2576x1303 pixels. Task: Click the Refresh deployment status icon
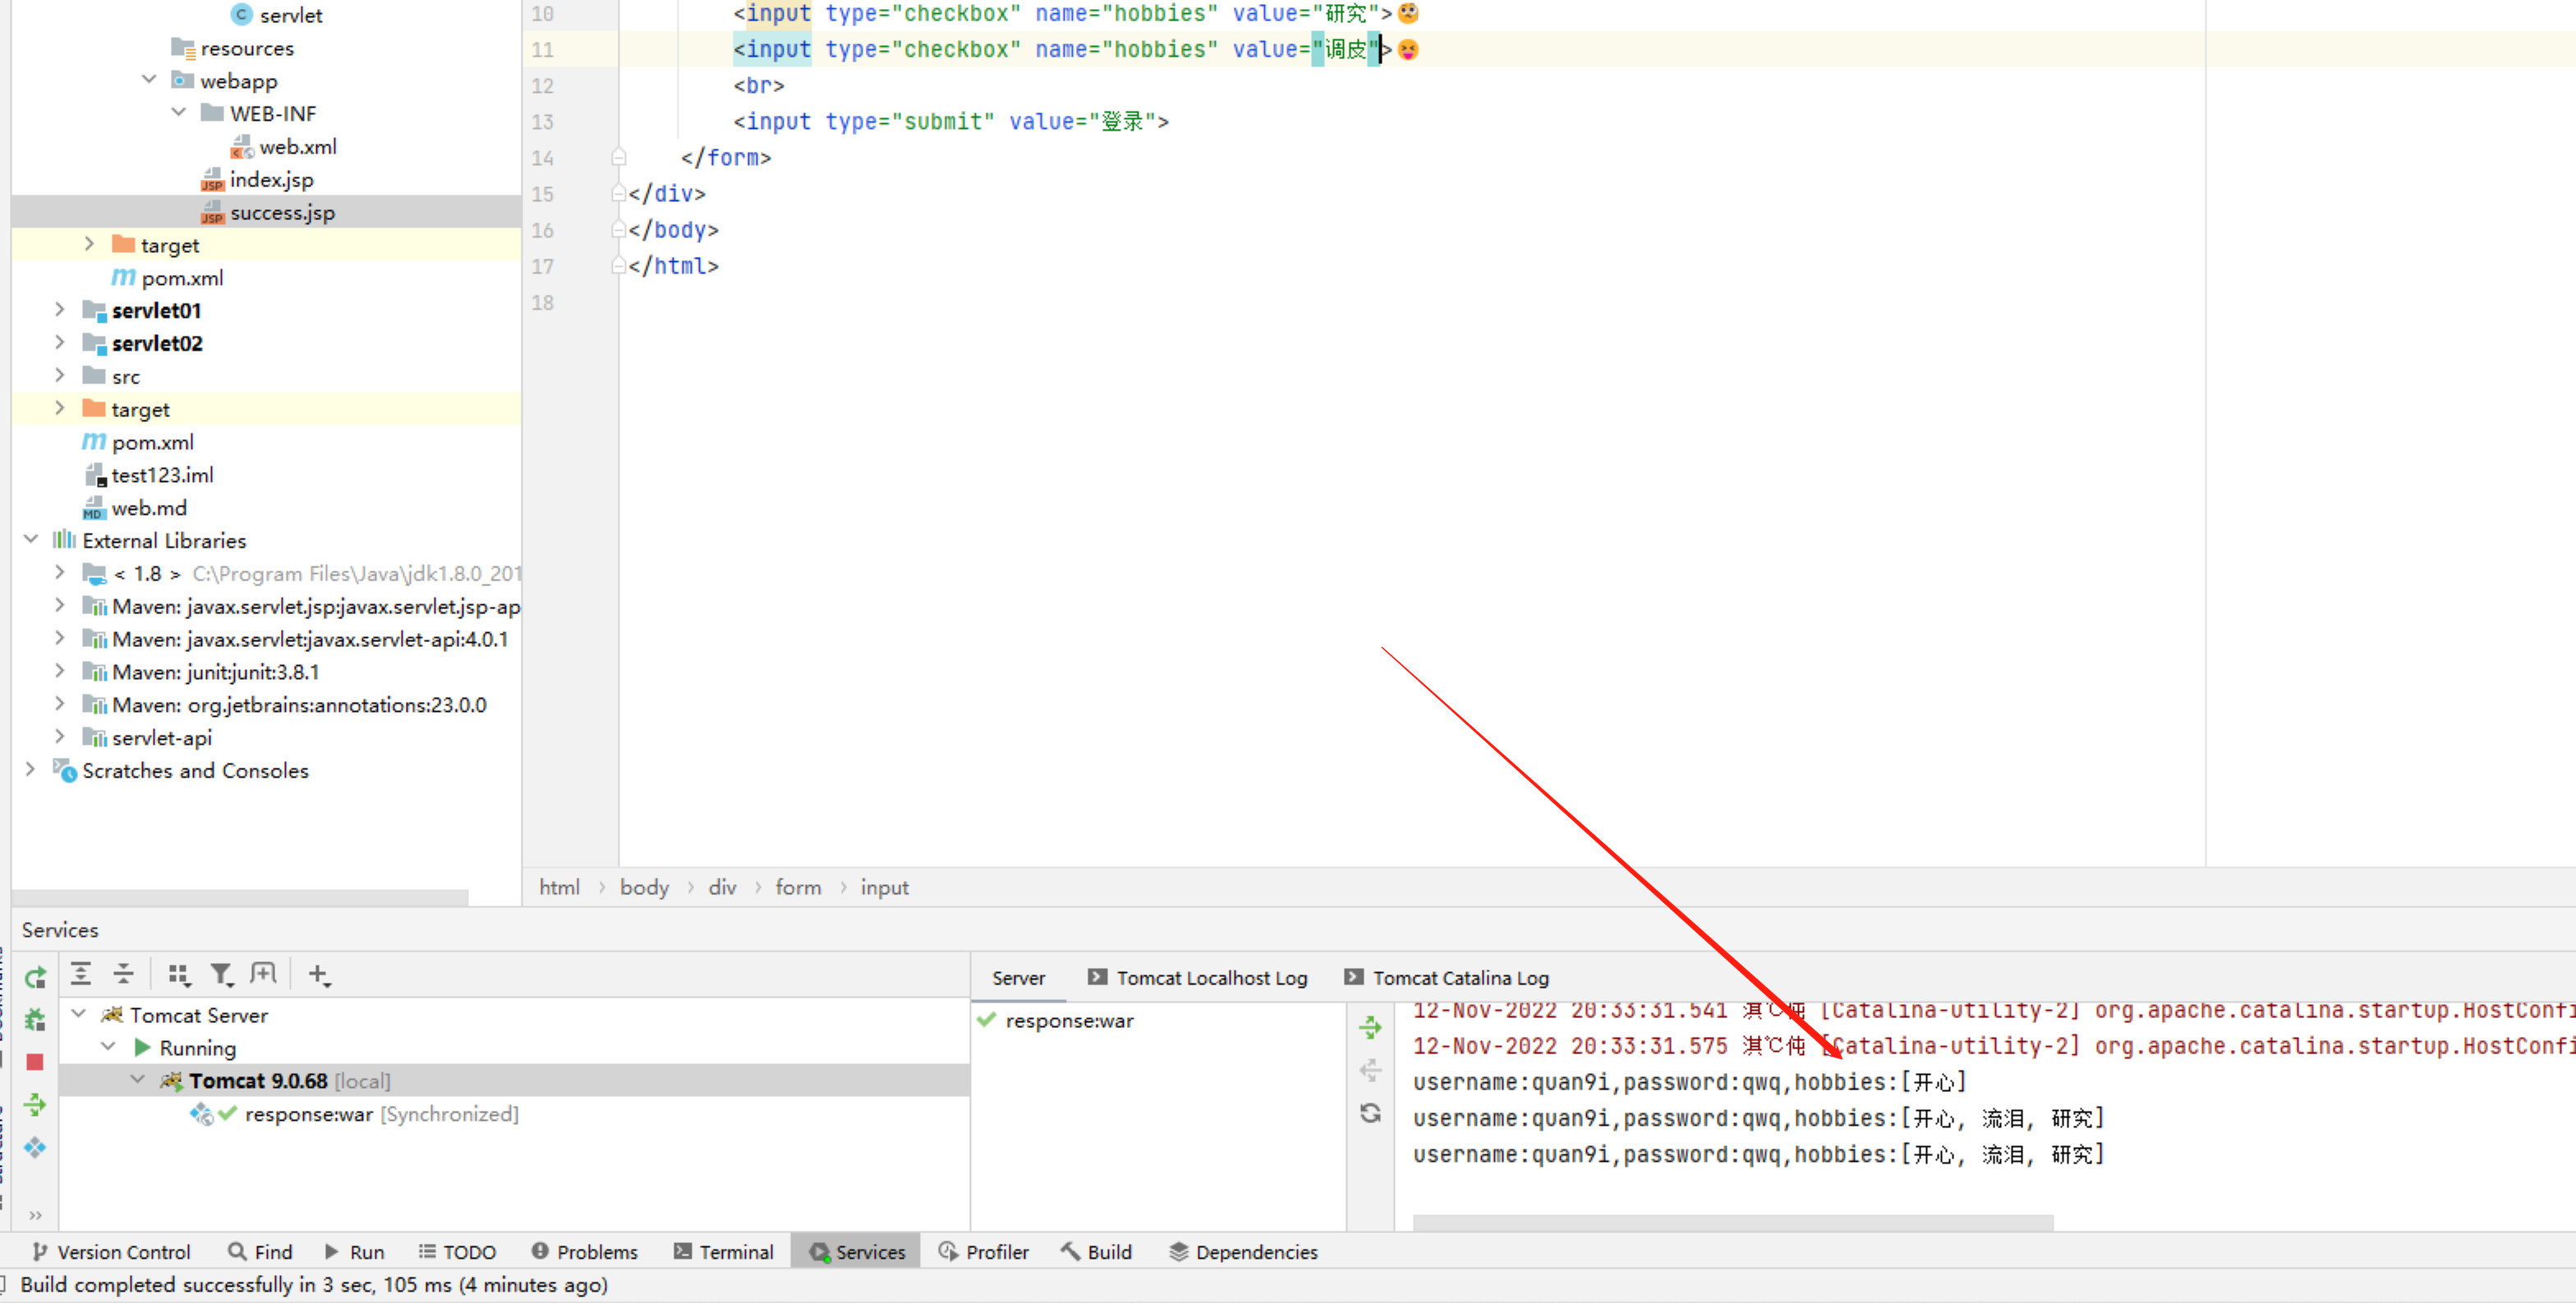pyautogui.click(x=1371, y=1113)
